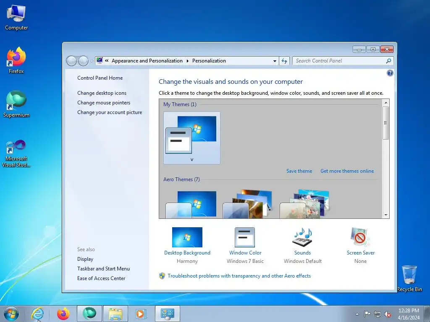Go forward with the Forward arrow button

pos(83,61)
